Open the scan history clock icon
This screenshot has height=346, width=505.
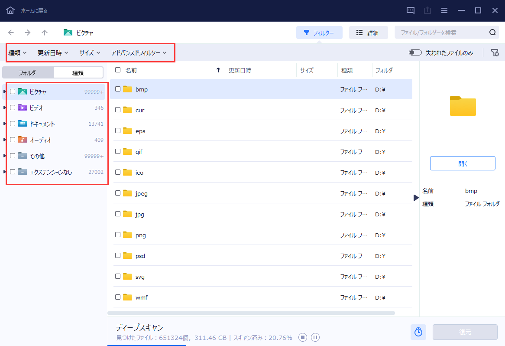click(x=418, y=332)
